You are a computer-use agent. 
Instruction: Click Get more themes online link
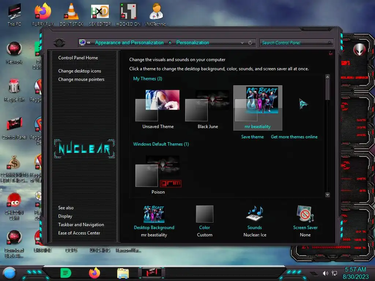pos(294,137)
